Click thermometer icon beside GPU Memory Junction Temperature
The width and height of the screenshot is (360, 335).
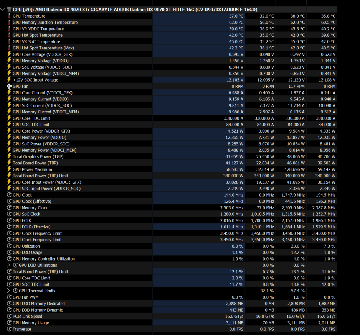9,23
